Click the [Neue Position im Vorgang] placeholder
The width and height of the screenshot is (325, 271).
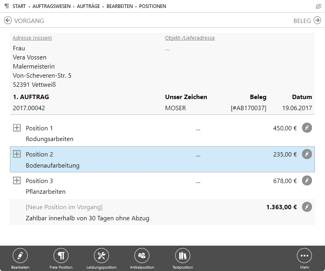[64, 207]
